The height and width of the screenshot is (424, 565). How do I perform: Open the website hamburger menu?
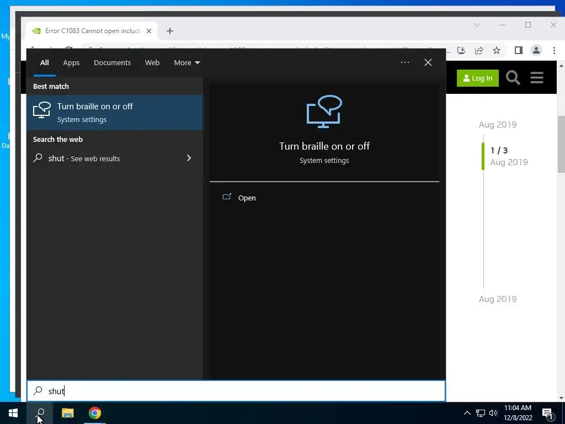pos(536,77)
